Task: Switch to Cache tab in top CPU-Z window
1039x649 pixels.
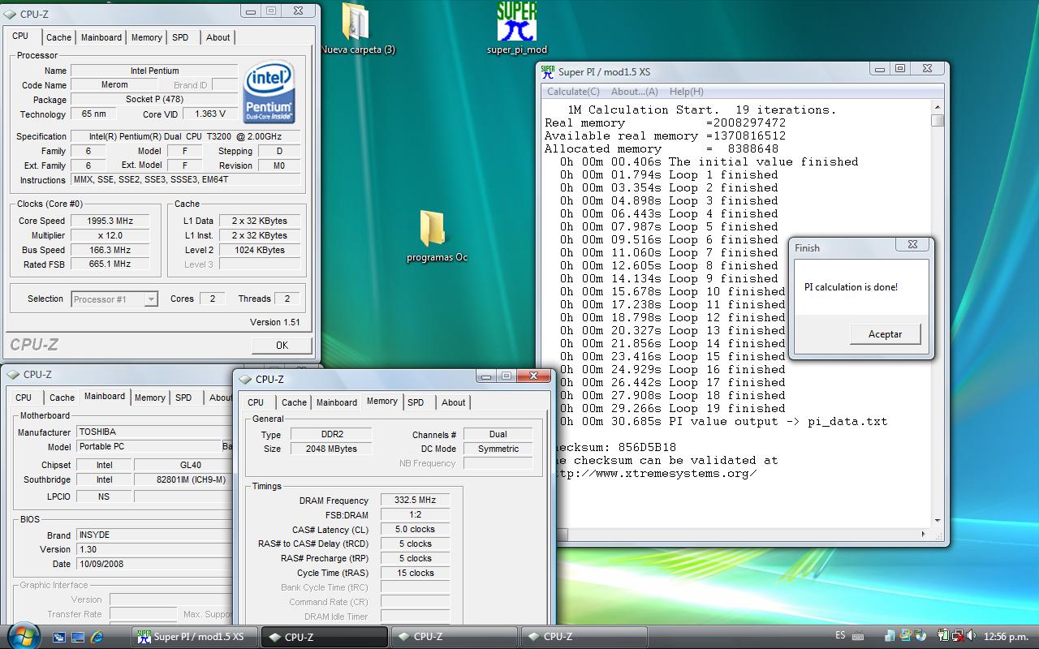Action: [x=58, y=37]
